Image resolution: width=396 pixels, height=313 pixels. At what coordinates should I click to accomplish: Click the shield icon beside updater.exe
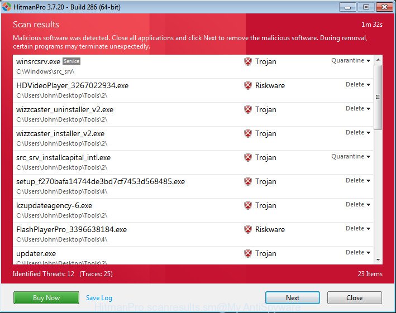point(248,253)
